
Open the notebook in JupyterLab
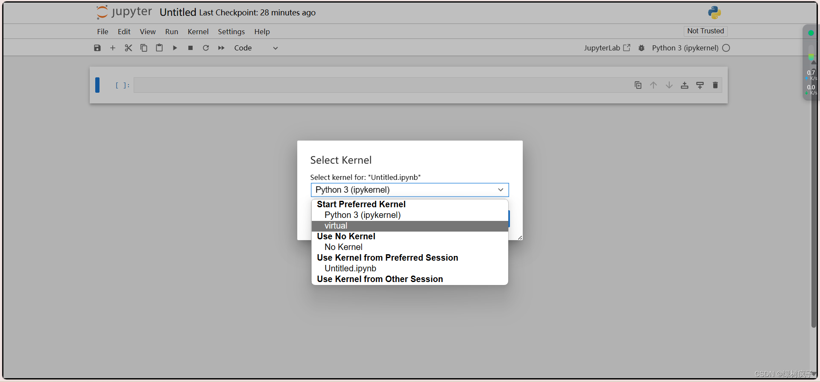[x=607, y=48]
